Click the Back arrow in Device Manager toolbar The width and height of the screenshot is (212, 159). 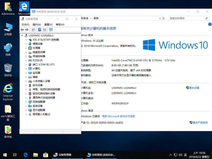[22, 30]
